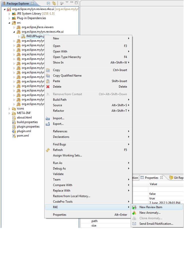Select the 'path' property row

[105, 221]
